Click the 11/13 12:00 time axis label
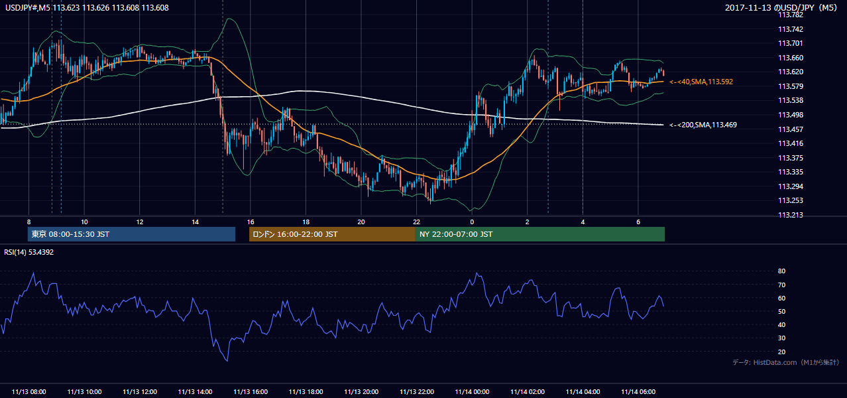The height and width of the screenshot is (398, 847). tap(139, 392)
